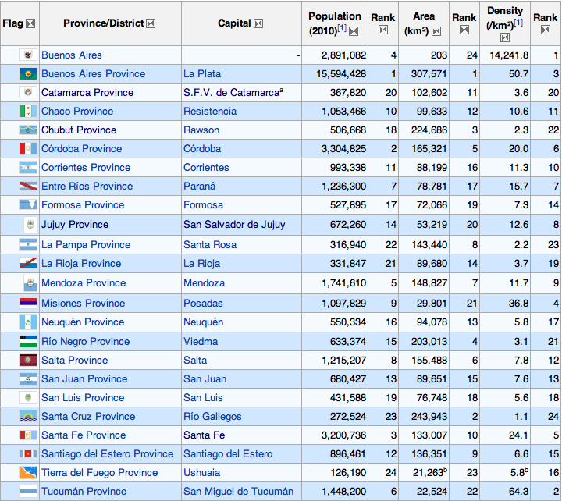Open the Santiago del Estero Province flag image

point(28,453)
